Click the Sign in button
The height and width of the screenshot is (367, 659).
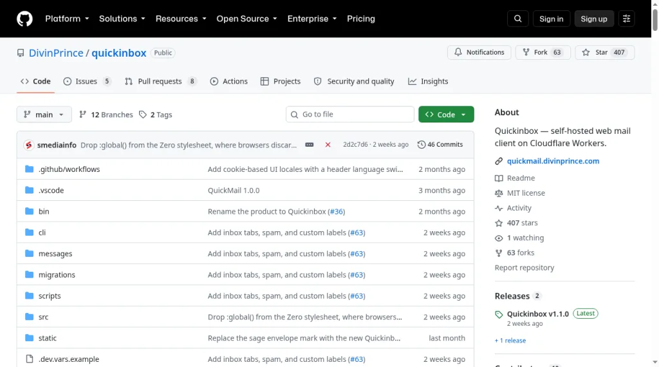pyautogui.click(x=551, y=19)
